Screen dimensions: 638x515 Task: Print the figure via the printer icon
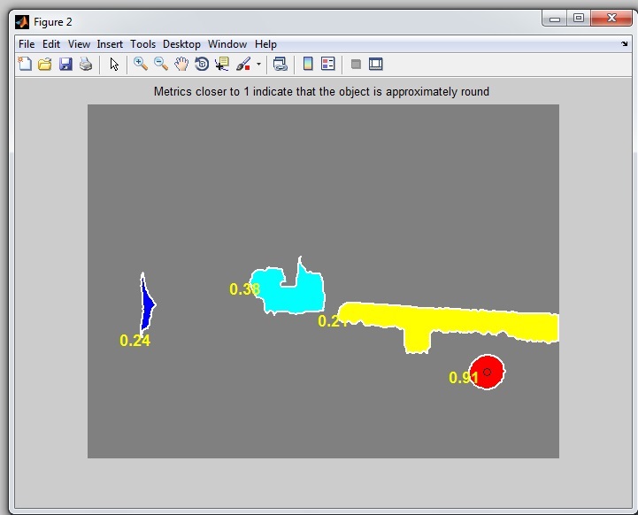pos(86,64)
